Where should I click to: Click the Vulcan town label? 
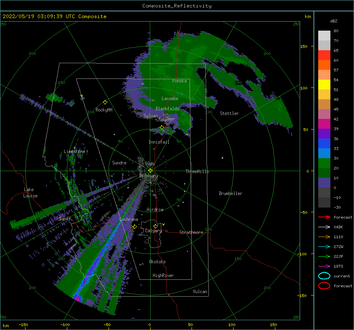pyautogui.click(x=200, y=292)
